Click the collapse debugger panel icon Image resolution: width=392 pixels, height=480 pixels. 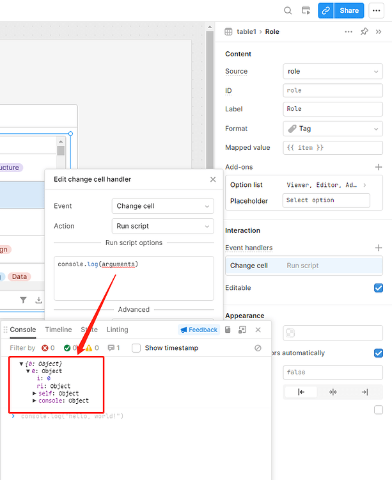(242, 330)
